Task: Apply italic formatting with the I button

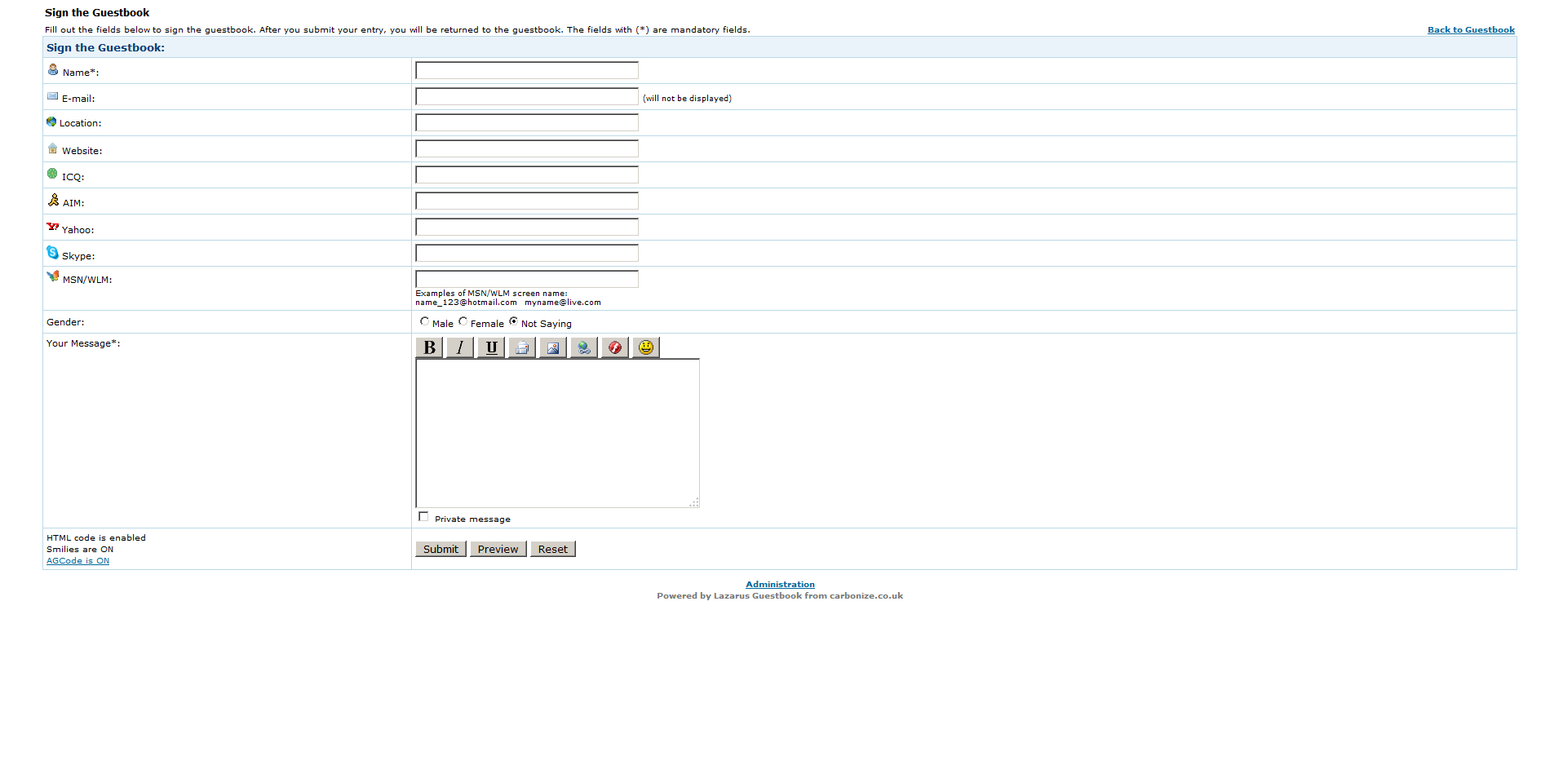Action: 460,347
